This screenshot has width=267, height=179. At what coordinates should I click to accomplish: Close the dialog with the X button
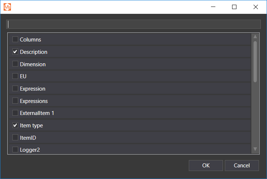tap(255, 7)
